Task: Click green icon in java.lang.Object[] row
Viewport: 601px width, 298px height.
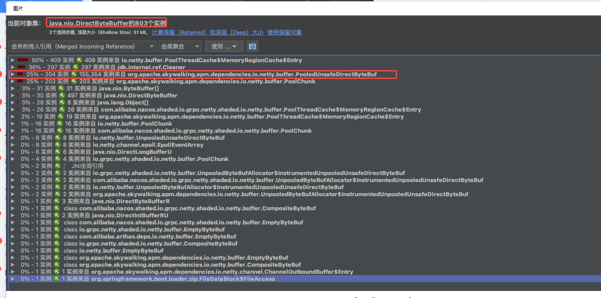Action: pyautogui.click(x=62, y=102)
